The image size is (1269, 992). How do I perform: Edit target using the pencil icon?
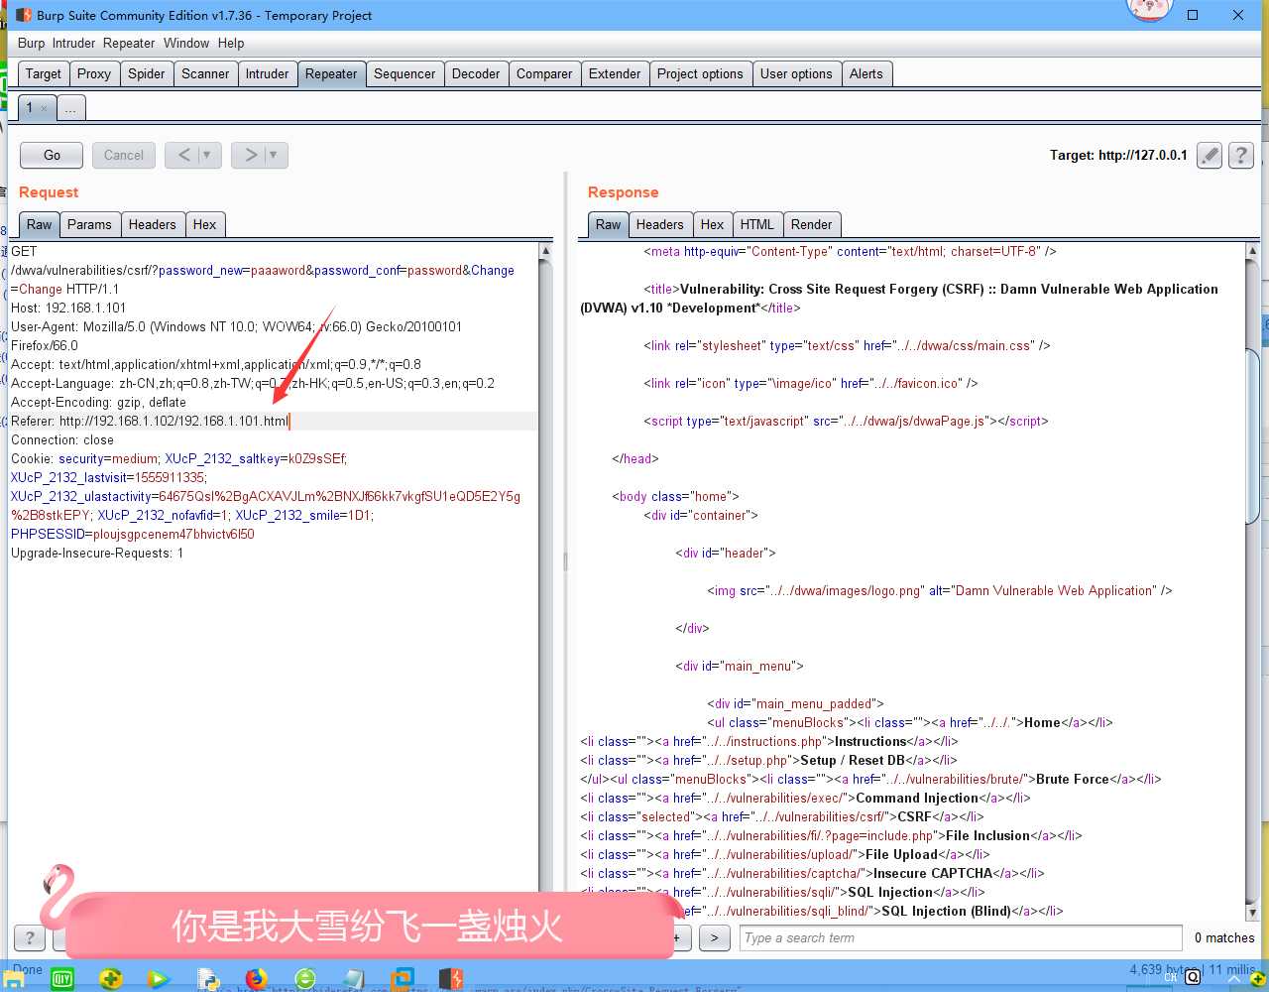(1209, 155)
